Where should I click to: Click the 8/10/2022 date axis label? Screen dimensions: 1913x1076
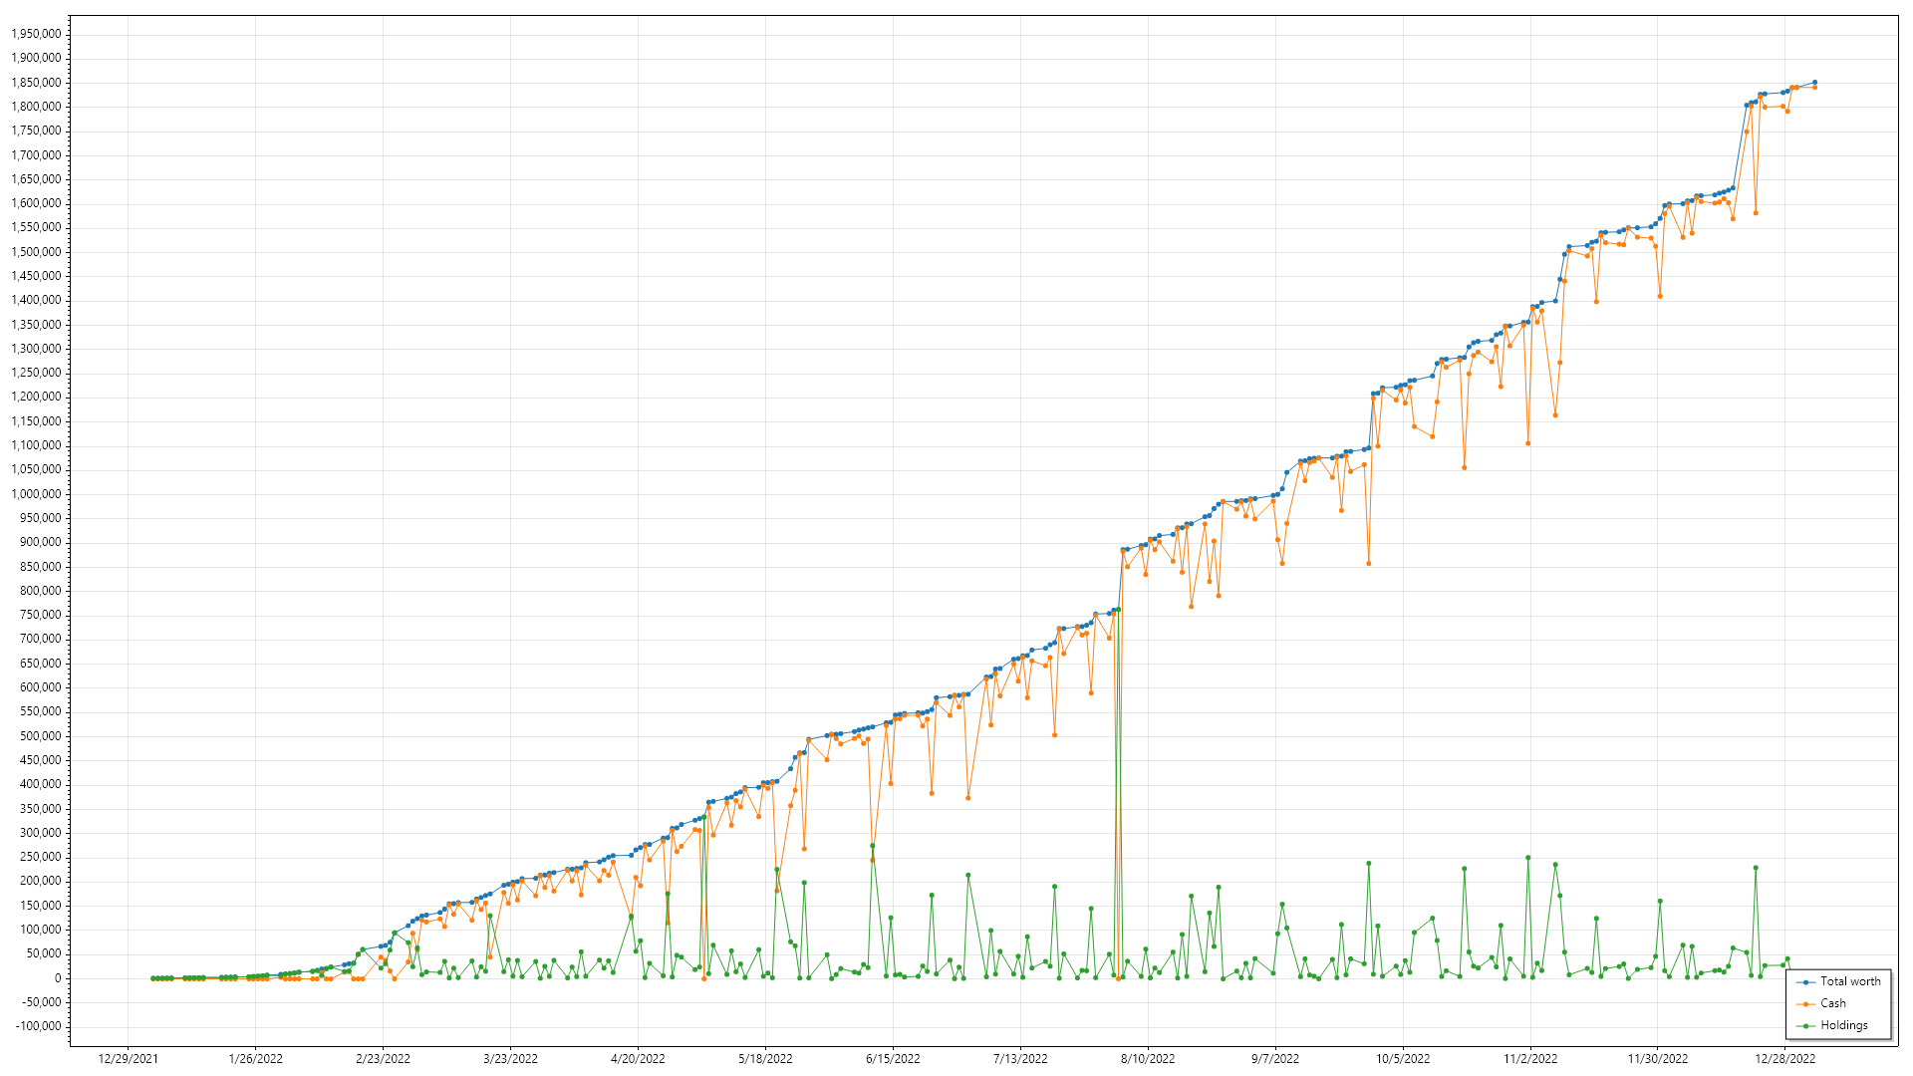pos(1148,1059)
